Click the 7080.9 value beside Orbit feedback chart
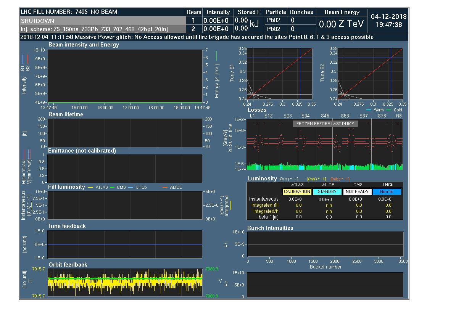Image resolution: width=456 pixels, height=320 pixels. coord(212,269)
